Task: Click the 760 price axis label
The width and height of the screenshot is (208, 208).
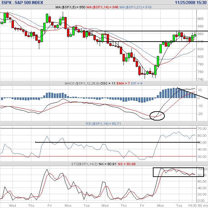Action: pos(200,72)
